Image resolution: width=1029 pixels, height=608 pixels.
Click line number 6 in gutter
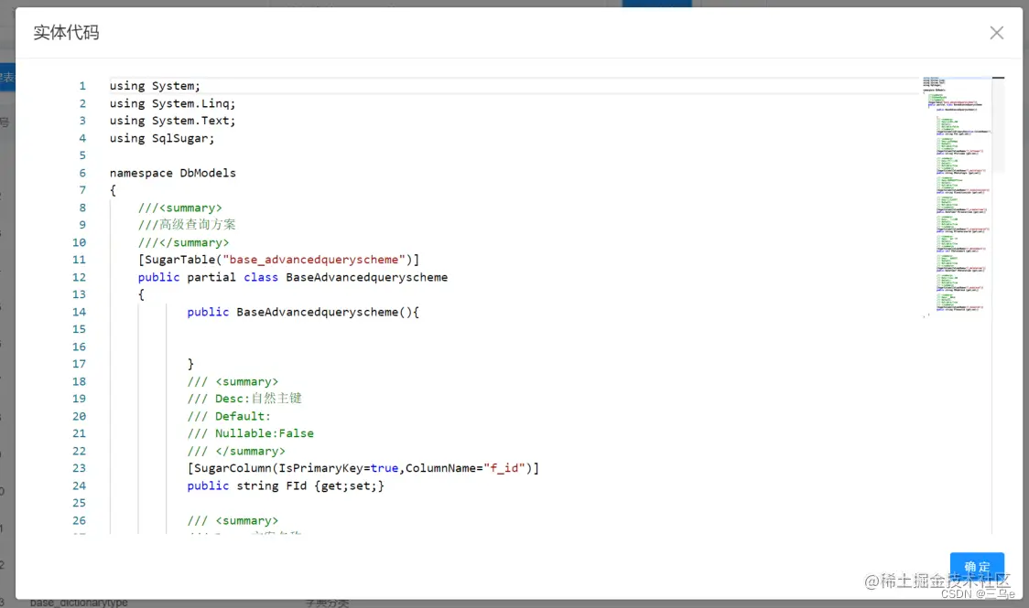pos(82,173)
